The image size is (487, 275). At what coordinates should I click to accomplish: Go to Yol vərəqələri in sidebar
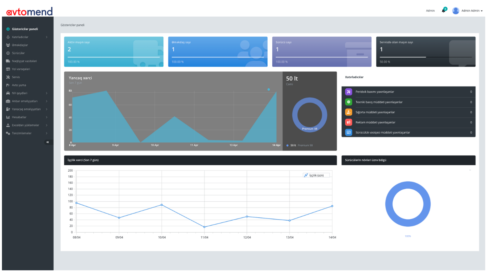click(x=21, y=69)
